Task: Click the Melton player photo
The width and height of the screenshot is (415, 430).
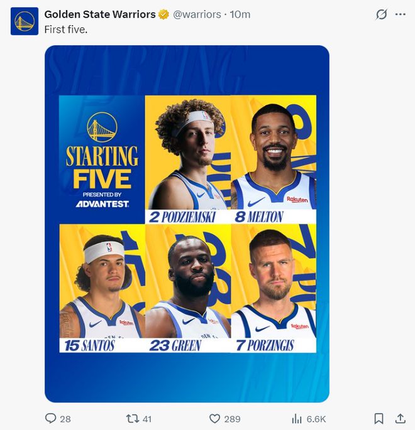Action: click(x=274, y=154)
